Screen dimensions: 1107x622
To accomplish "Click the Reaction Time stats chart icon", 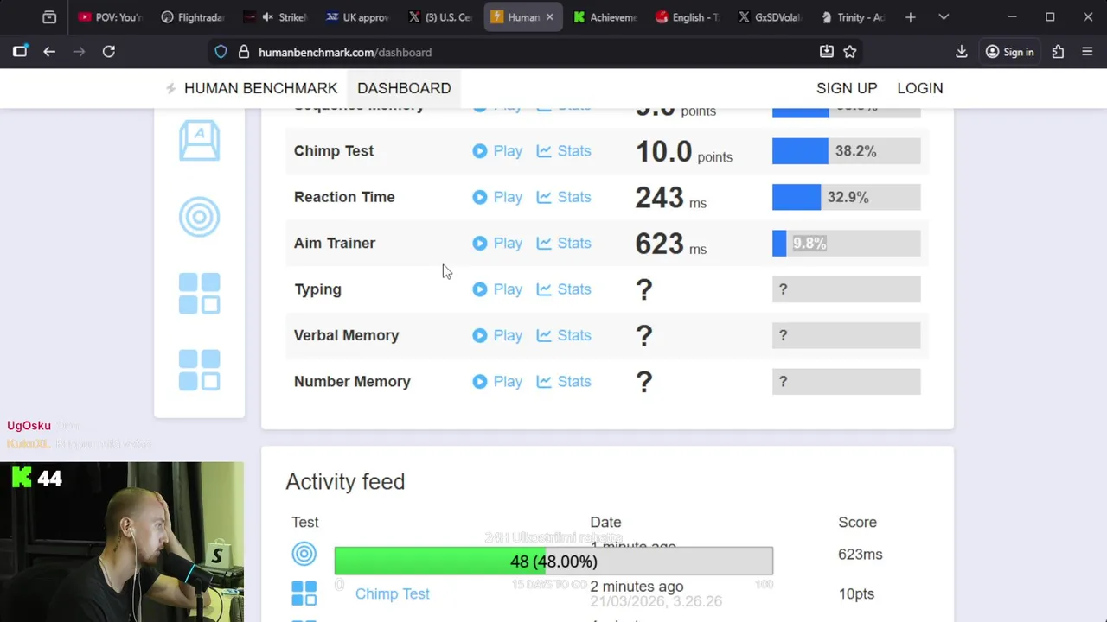I will [544, 197].
